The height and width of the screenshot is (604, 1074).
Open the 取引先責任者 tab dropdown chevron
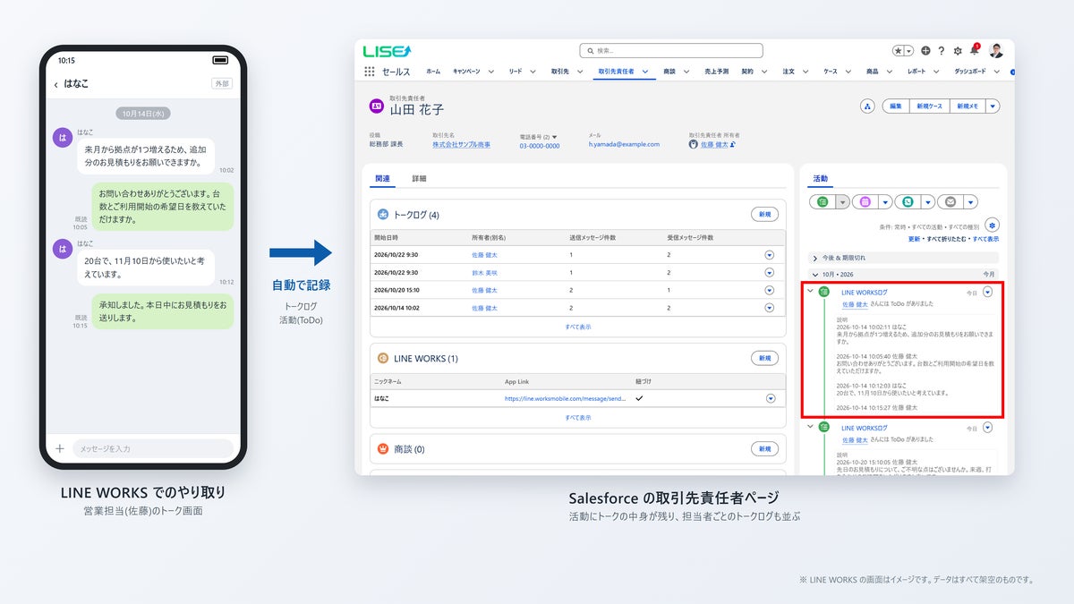pyautogui.click(x=645, y=72)
